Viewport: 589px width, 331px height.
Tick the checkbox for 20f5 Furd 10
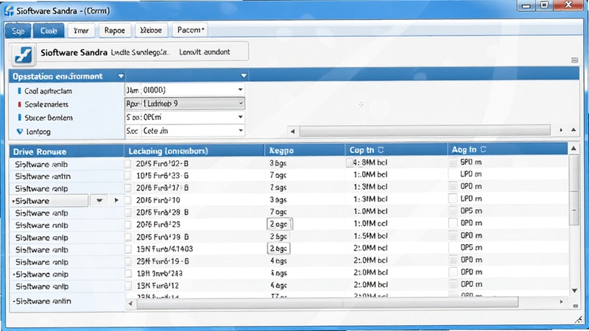tap(127, 200)
